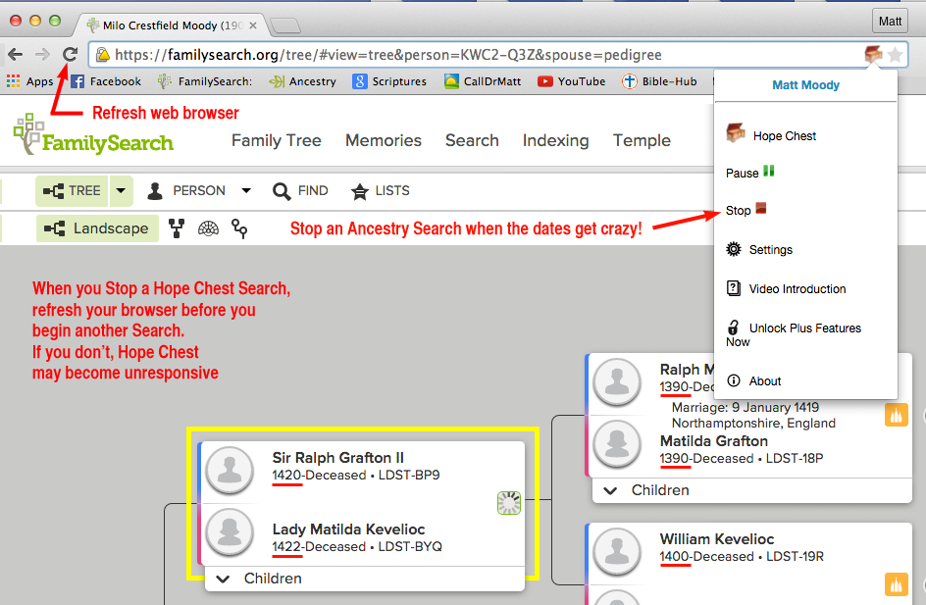This screenshot has width=926, height=605.
Task: Open the Scriptures bookmark
Action: (389, 81)
